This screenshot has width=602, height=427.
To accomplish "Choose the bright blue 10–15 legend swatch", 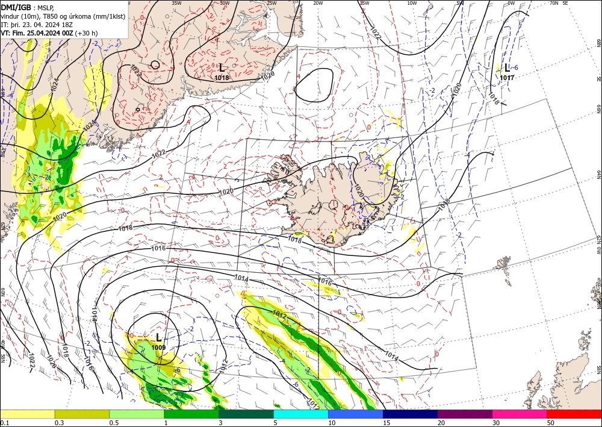I will (x=356, y=414).
